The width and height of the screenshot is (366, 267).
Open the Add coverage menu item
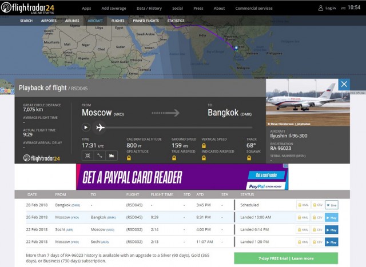114,8
